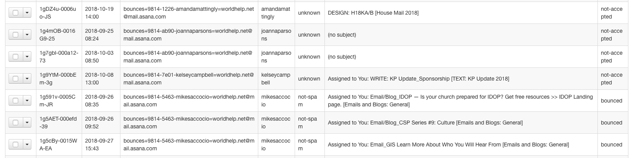Click sender address containing amandamattingly=worldhelp.net
The width and height of the screenshot is (635, 158).
[189, 13]
